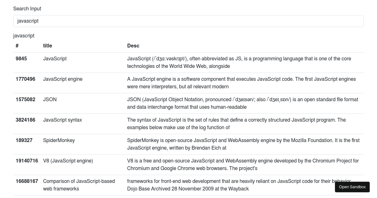Select the JSON search result

[50, 100]
